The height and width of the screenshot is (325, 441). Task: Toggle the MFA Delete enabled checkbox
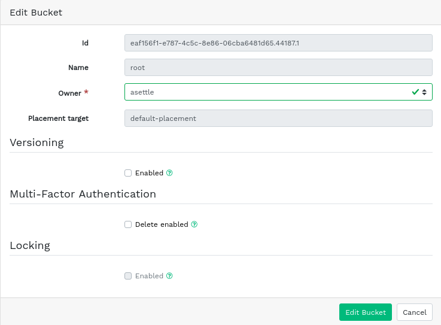point(127,224)
